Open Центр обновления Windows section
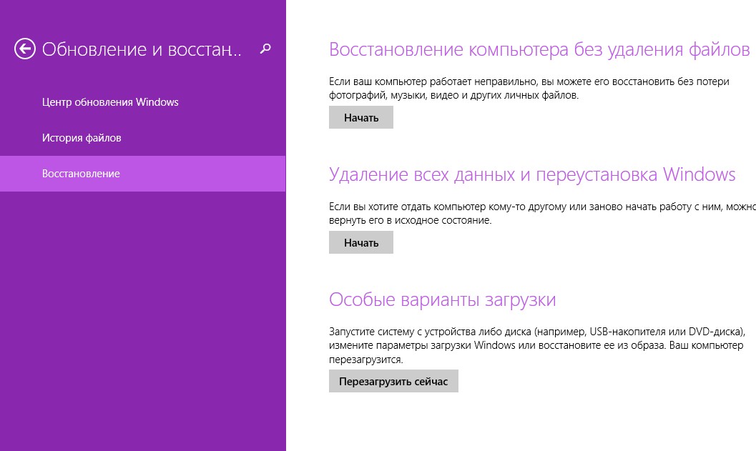The width and height of the screenshot is (756, 451). (110, 102)
